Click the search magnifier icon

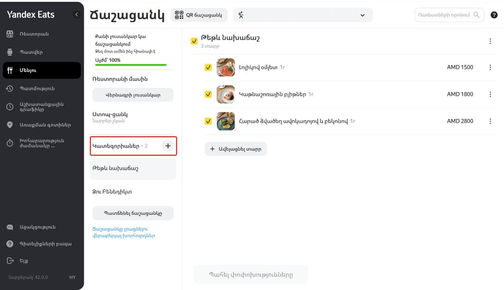[476, 15]
